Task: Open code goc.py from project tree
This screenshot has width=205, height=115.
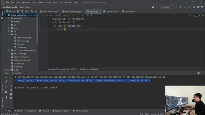Action: [19, 63]
